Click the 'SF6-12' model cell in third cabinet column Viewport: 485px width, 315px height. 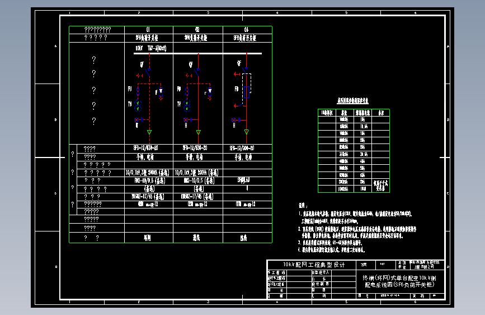pyautogui.click(x=242, y=148)
